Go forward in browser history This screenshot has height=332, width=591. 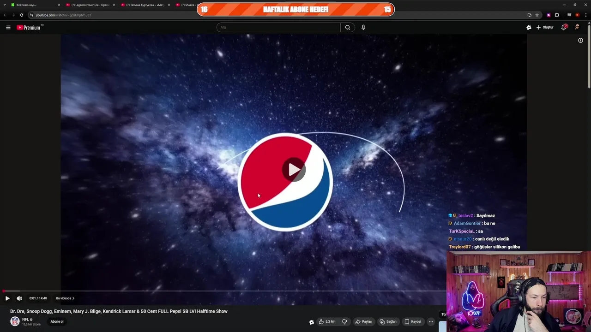pyautogui.click(x=13, y=15)
